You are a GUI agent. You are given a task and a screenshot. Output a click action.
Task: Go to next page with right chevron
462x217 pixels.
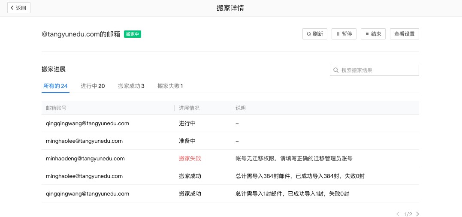click(417, 214)
